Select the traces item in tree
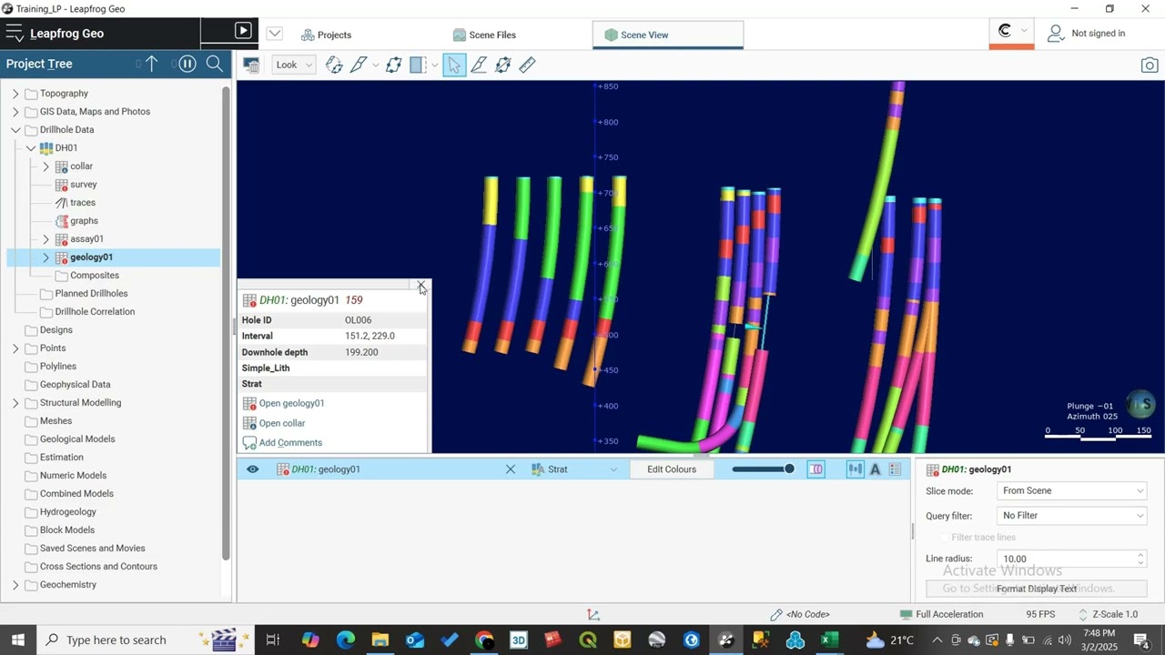This screenshot has width=1165, height=655. click(x=83, y=203)
